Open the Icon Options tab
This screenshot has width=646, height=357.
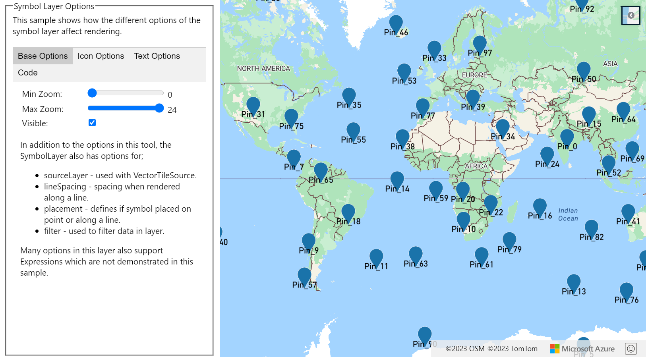pos(101,56)
